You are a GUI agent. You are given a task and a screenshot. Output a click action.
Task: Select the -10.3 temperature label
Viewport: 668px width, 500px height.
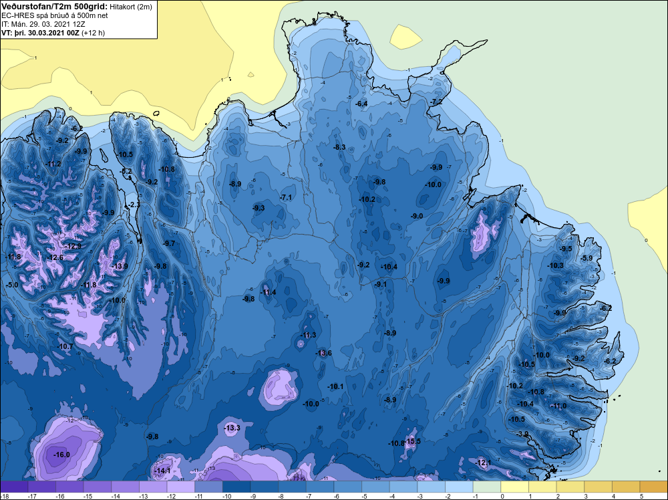click(x=556, y=265)
